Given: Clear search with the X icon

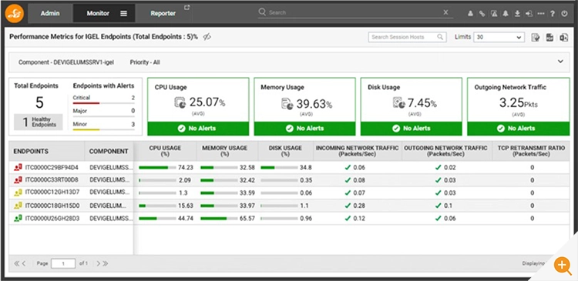Looking at the screenshot, I should pos(445,12).
